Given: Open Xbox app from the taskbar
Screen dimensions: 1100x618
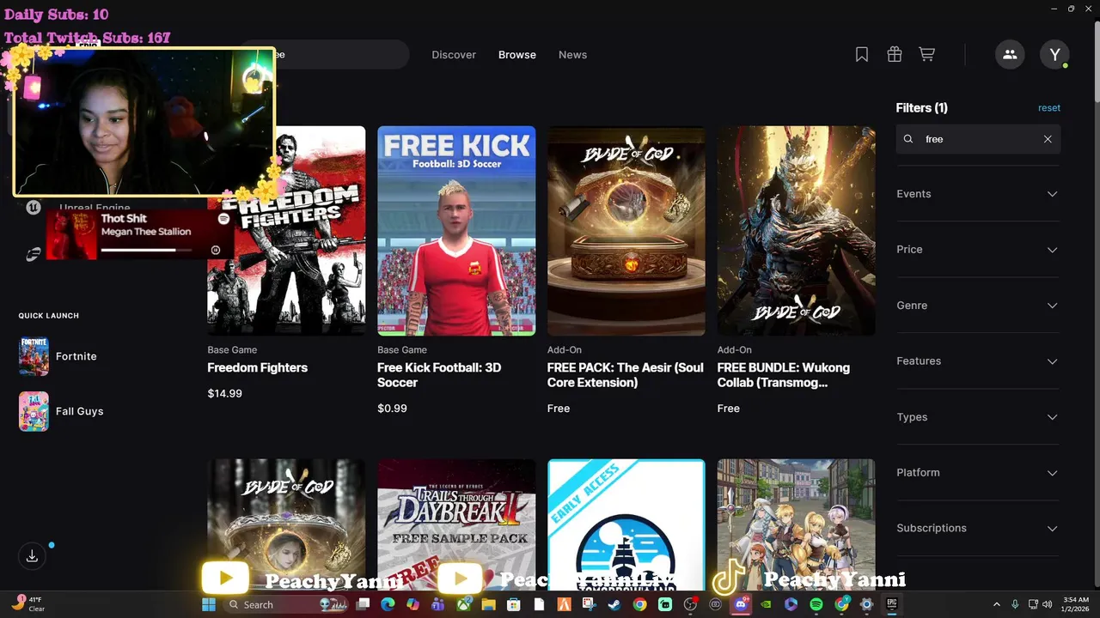Looking at the screenshot, I should coord(464,604).
